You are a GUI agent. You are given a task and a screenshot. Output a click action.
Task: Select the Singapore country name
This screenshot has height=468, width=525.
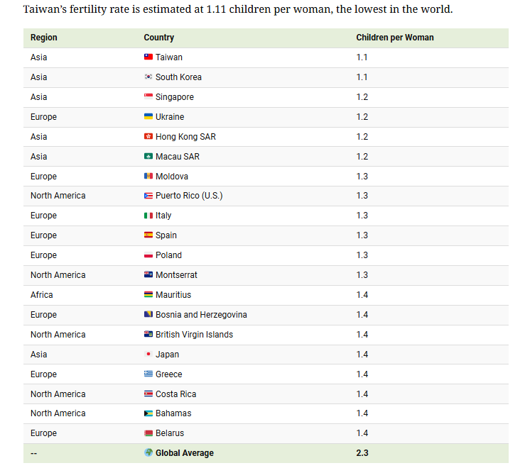point(175,97)
